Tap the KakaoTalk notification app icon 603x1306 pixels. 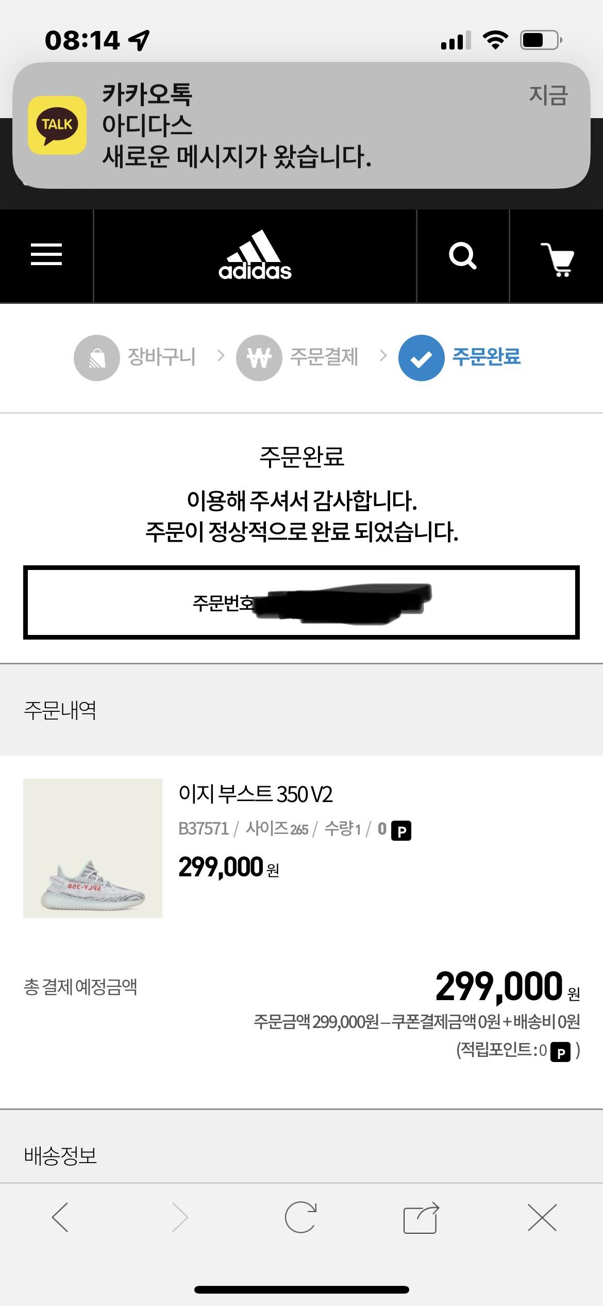tap(57, 125)
